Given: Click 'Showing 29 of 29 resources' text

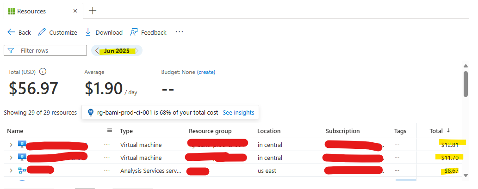Looking at the screenshot, I should (40, 113).
